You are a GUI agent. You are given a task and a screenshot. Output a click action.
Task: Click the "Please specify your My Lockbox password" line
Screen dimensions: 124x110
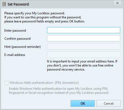[x=35, y=13]
